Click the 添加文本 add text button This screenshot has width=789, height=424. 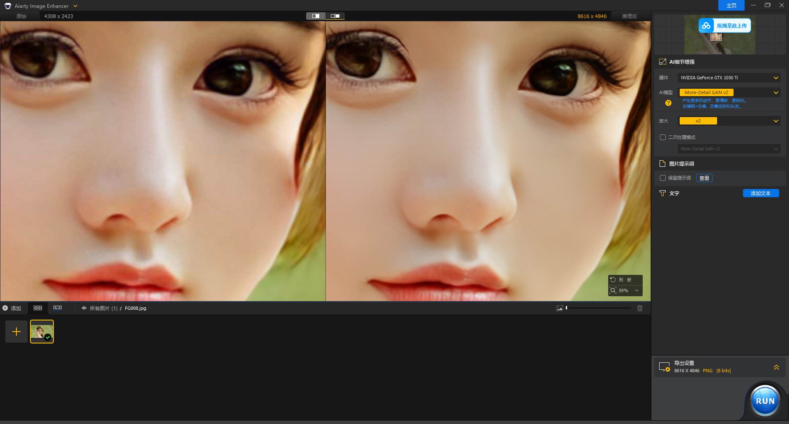click(x=761, y=193)
